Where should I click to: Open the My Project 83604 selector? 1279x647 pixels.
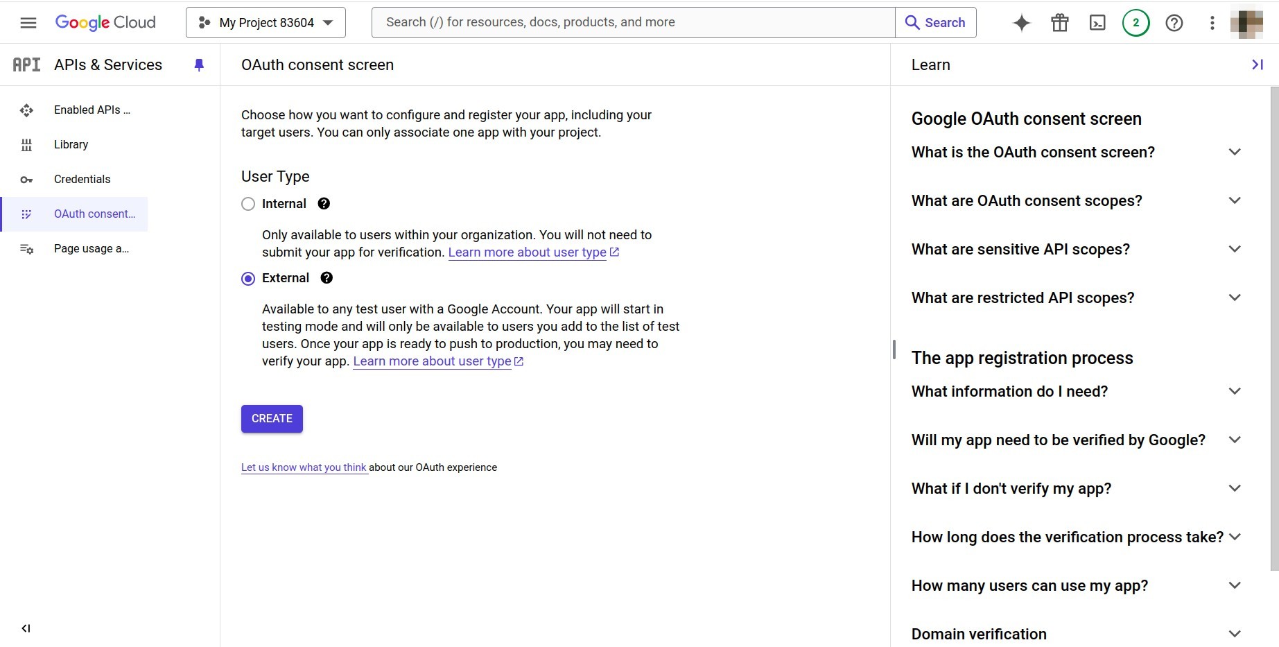[x=266, y=23]
